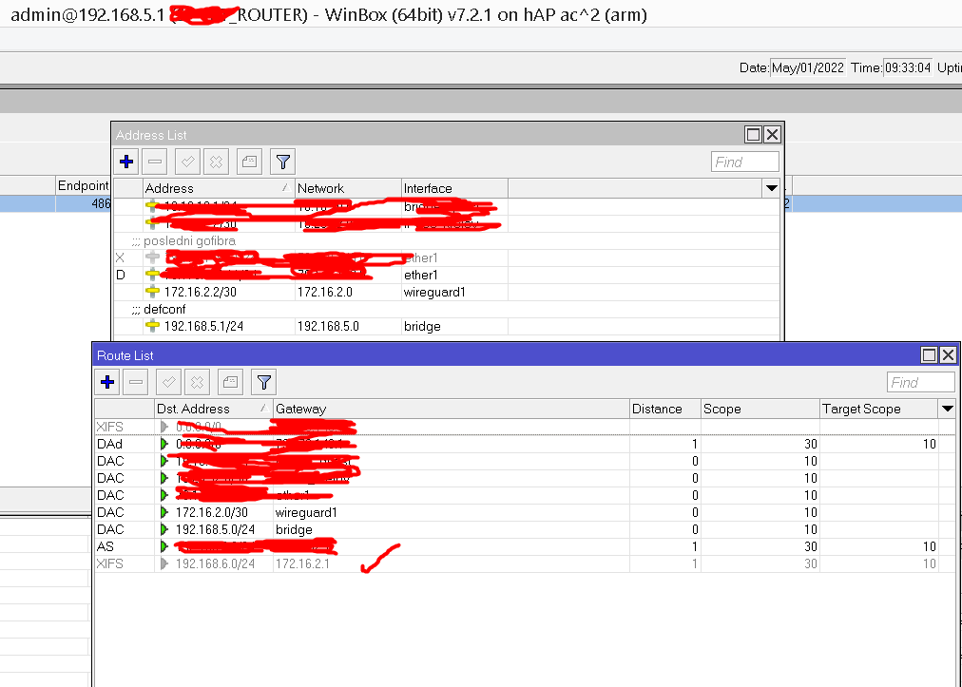Screen dimensions: 962x687
Task: Remove route using minus in Route List
Action: pos(136,382)
